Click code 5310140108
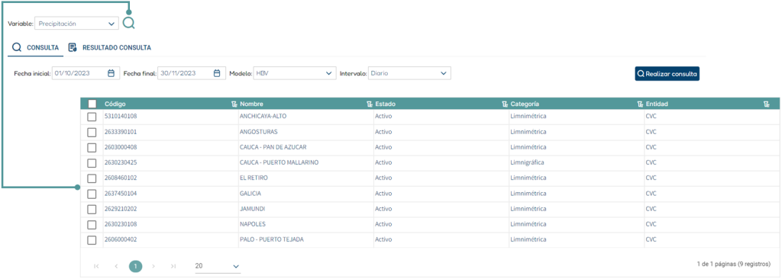Screen dimensions: 782x279 coord(121,117)
